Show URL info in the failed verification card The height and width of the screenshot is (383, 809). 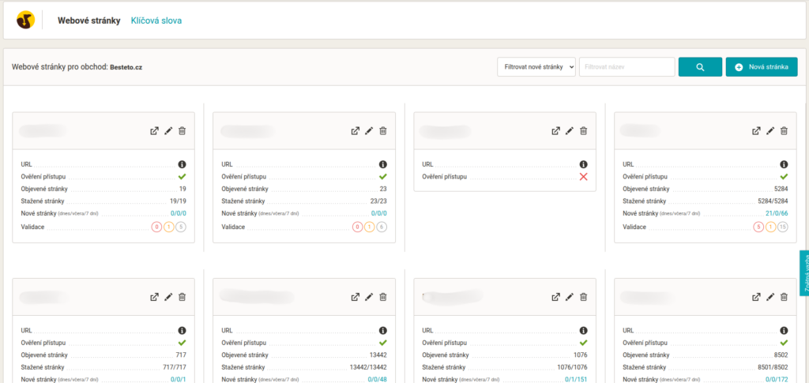(583, 164)
